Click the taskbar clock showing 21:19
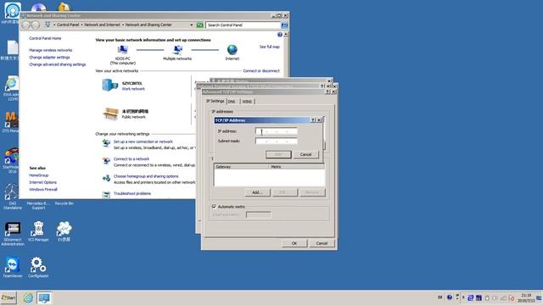543x305 pixels. (x=526, y=297)
